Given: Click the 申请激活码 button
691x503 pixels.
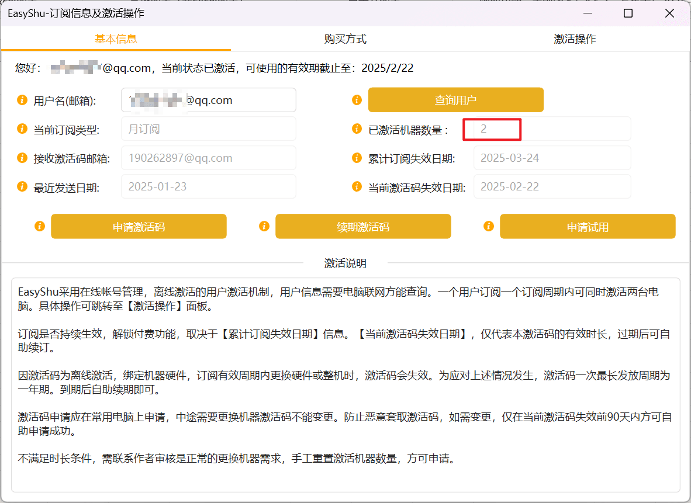Looking at the screenshot, I should pyautogui.click(x=139, y=227).
